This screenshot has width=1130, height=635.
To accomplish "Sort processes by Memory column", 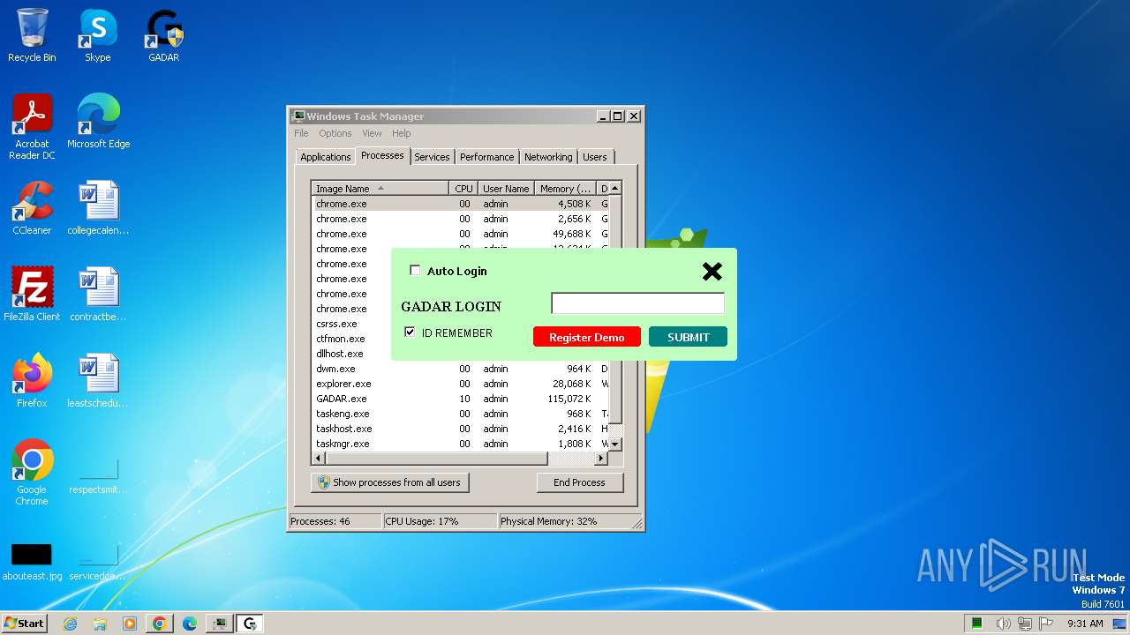I will click(566, 188).
